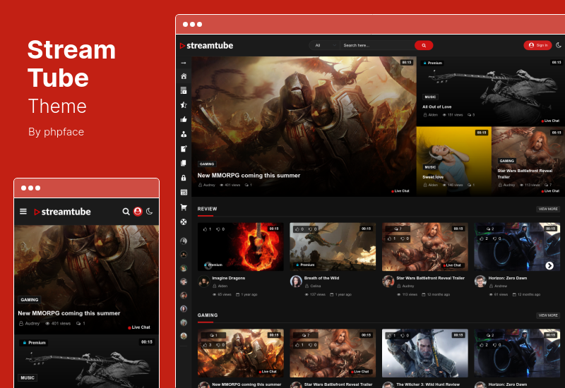Open author Celina under Breath of the Wild

point(313,286)
